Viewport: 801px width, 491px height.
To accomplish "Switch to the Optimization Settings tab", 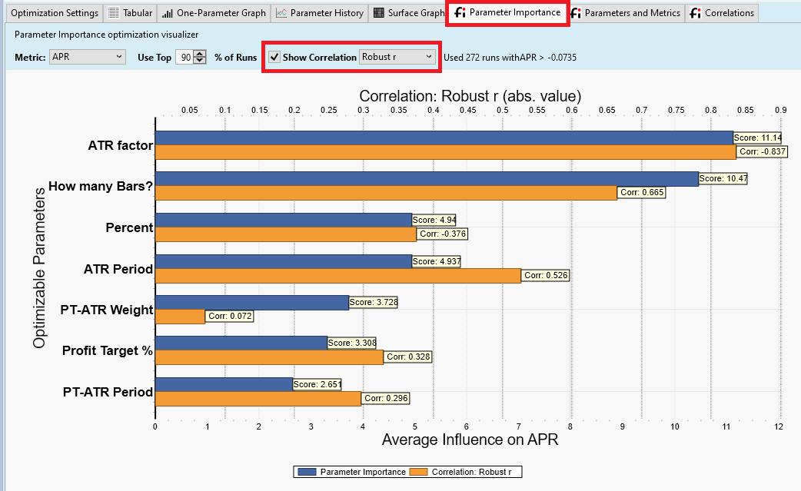I will pyautogui.click(x=55, y=13).
